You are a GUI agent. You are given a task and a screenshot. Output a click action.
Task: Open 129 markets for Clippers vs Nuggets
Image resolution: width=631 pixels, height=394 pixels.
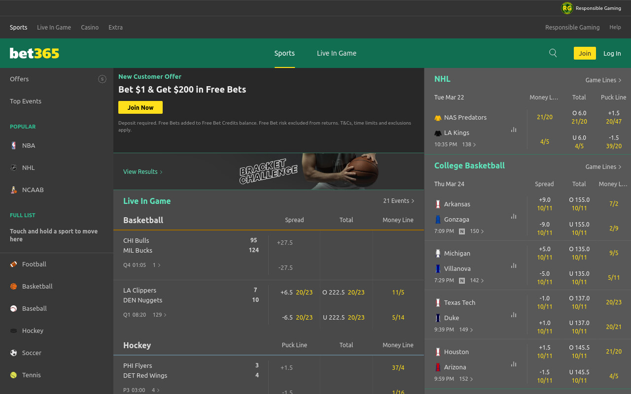160,314
